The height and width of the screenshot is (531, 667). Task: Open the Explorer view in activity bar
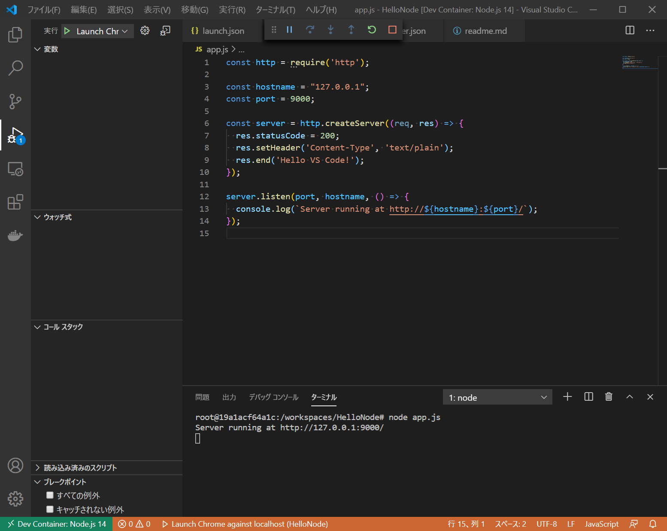point(15,35)
